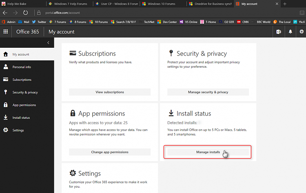Select My account home in sidebar
306x193 pixels.
point(27,54)
